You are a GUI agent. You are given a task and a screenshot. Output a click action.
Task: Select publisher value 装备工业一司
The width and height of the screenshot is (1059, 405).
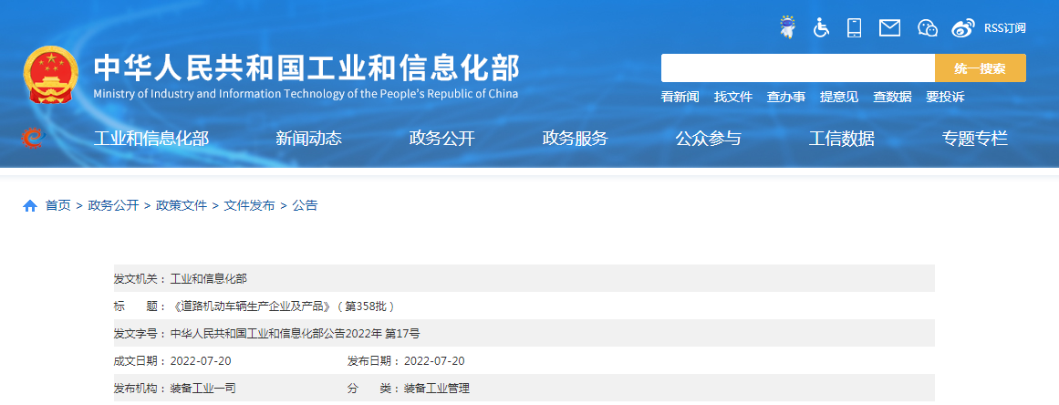coord(202,389)
